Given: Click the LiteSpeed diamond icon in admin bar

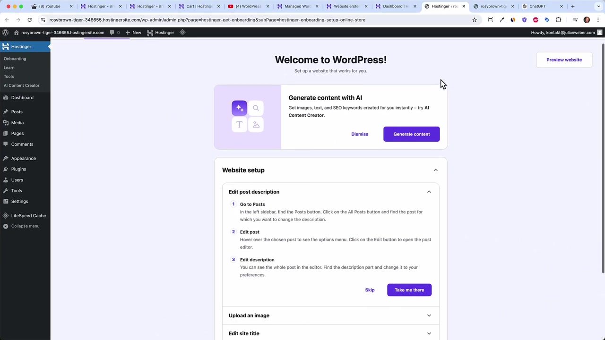Looking at the screenshot, I should [x=182, y=33].
